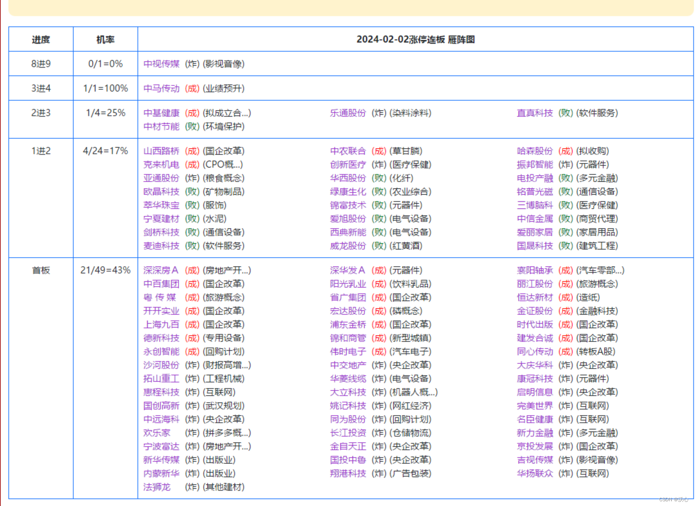The height and width of the screenshot is (506, 695).
Task: Open the 哈森股份 link
Action: click(x=535, y=151)
